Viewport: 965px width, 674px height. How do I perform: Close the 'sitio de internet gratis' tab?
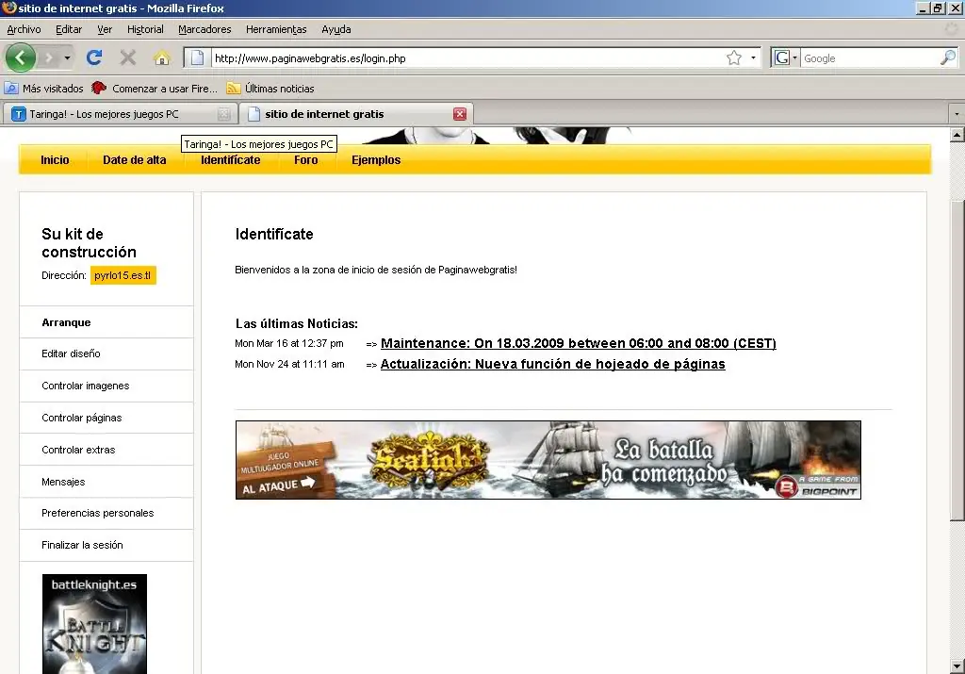(x=460, y=114)
